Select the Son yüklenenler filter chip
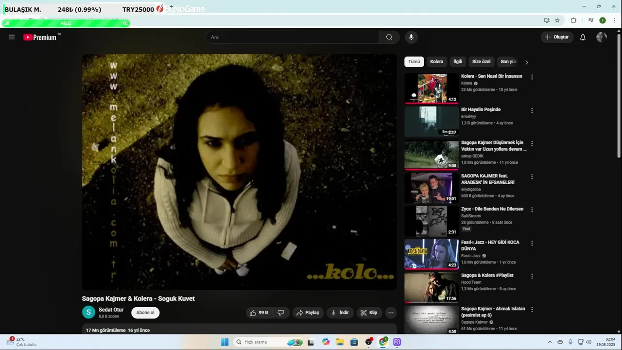Image resolution: width=622 pixels, height=350 pixels. [x=508, y=62]
